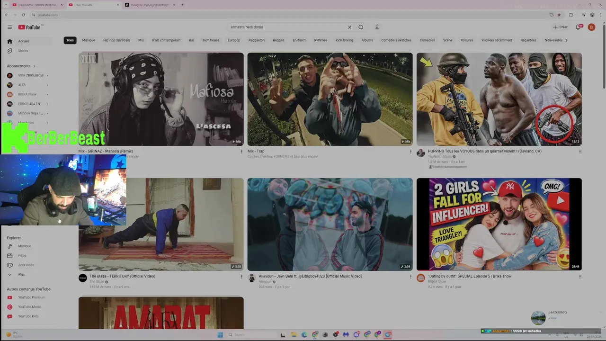Image resolution: width=606 pixels, height=341 pixels.
Task: Select the R'n'B contemporain filter chip
Action: [166, 40]
